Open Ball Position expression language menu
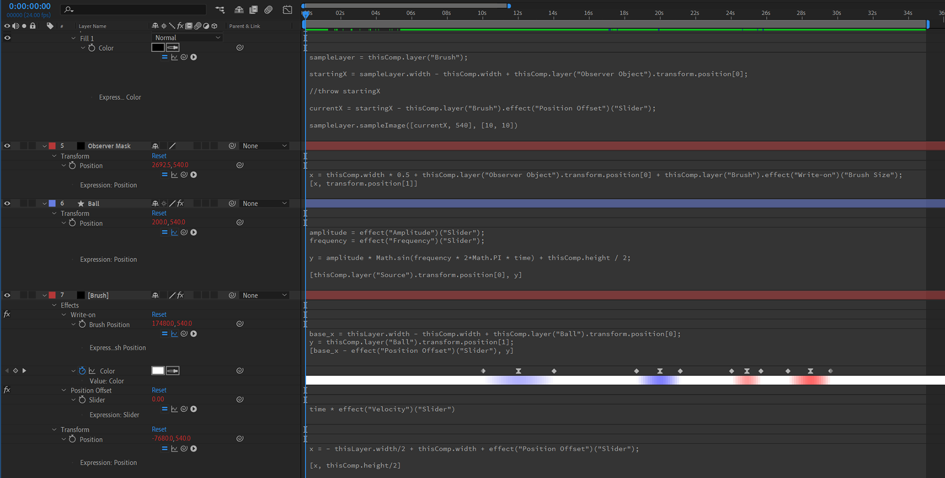The image size is (945, 478). [193, 232]
